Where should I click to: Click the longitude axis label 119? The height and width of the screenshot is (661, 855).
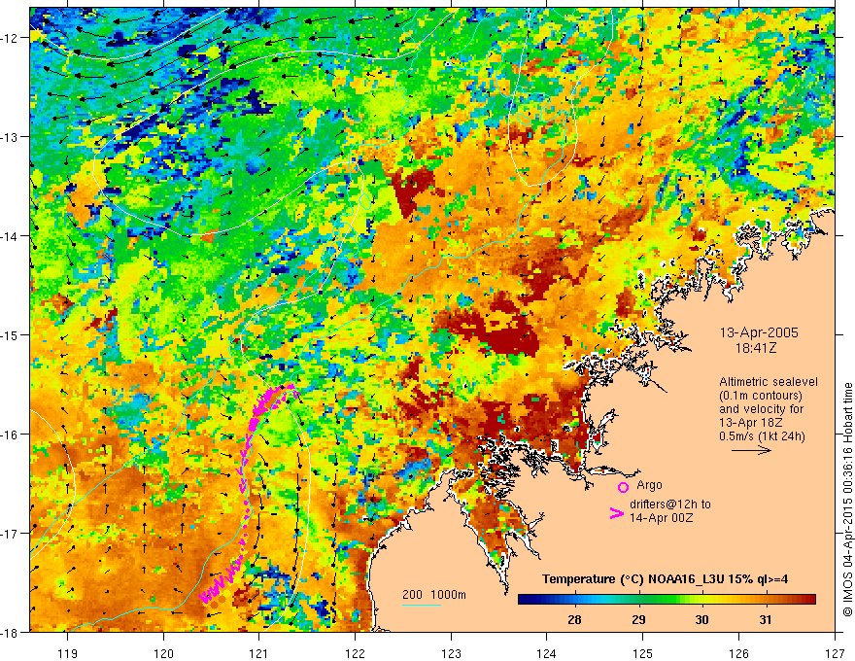click(67, 653)
